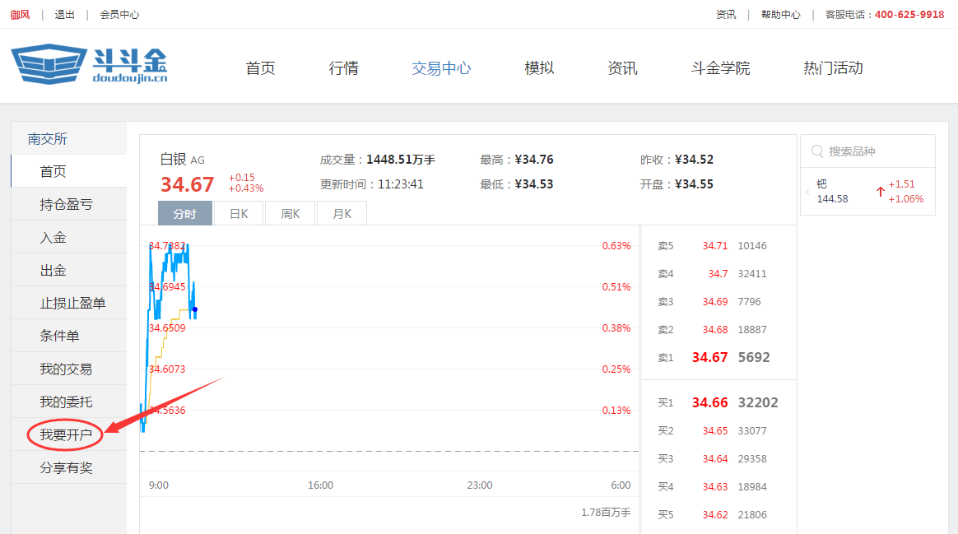Switch to the 日K chart tab
This screenshot has height=534, width=958.
pyautogui.click(x=238, y=212)
